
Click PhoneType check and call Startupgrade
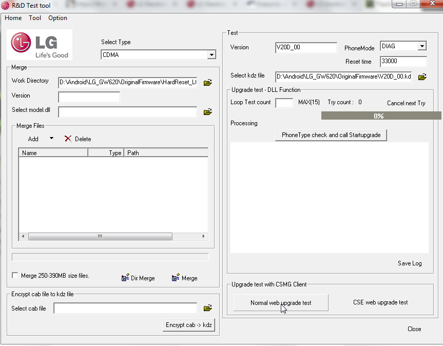point(331,135)
